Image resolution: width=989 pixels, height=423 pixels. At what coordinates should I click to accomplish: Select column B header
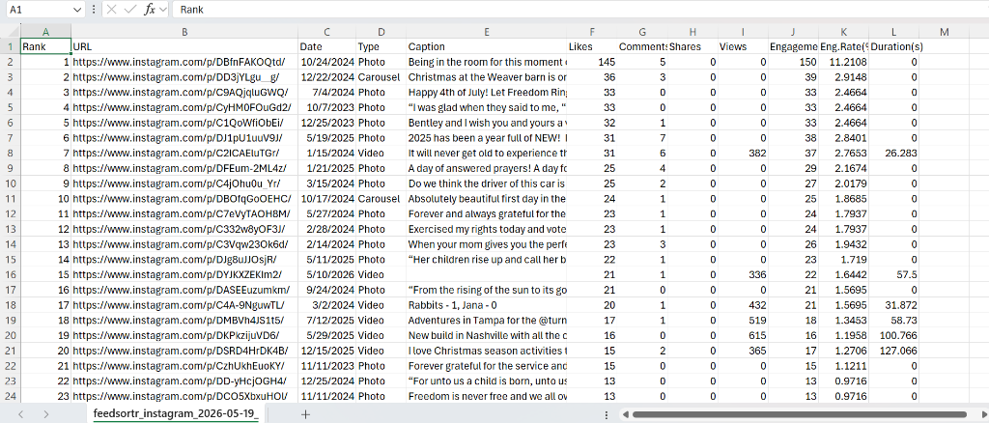click(184, 32)
